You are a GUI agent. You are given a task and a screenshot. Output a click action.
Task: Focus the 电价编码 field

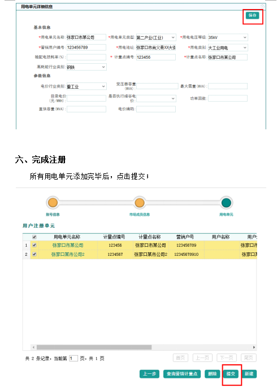tap(156, 109)
